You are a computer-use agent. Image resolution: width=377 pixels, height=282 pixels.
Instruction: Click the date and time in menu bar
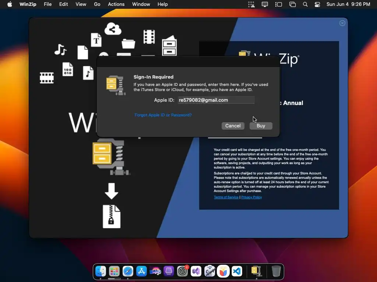348,4
